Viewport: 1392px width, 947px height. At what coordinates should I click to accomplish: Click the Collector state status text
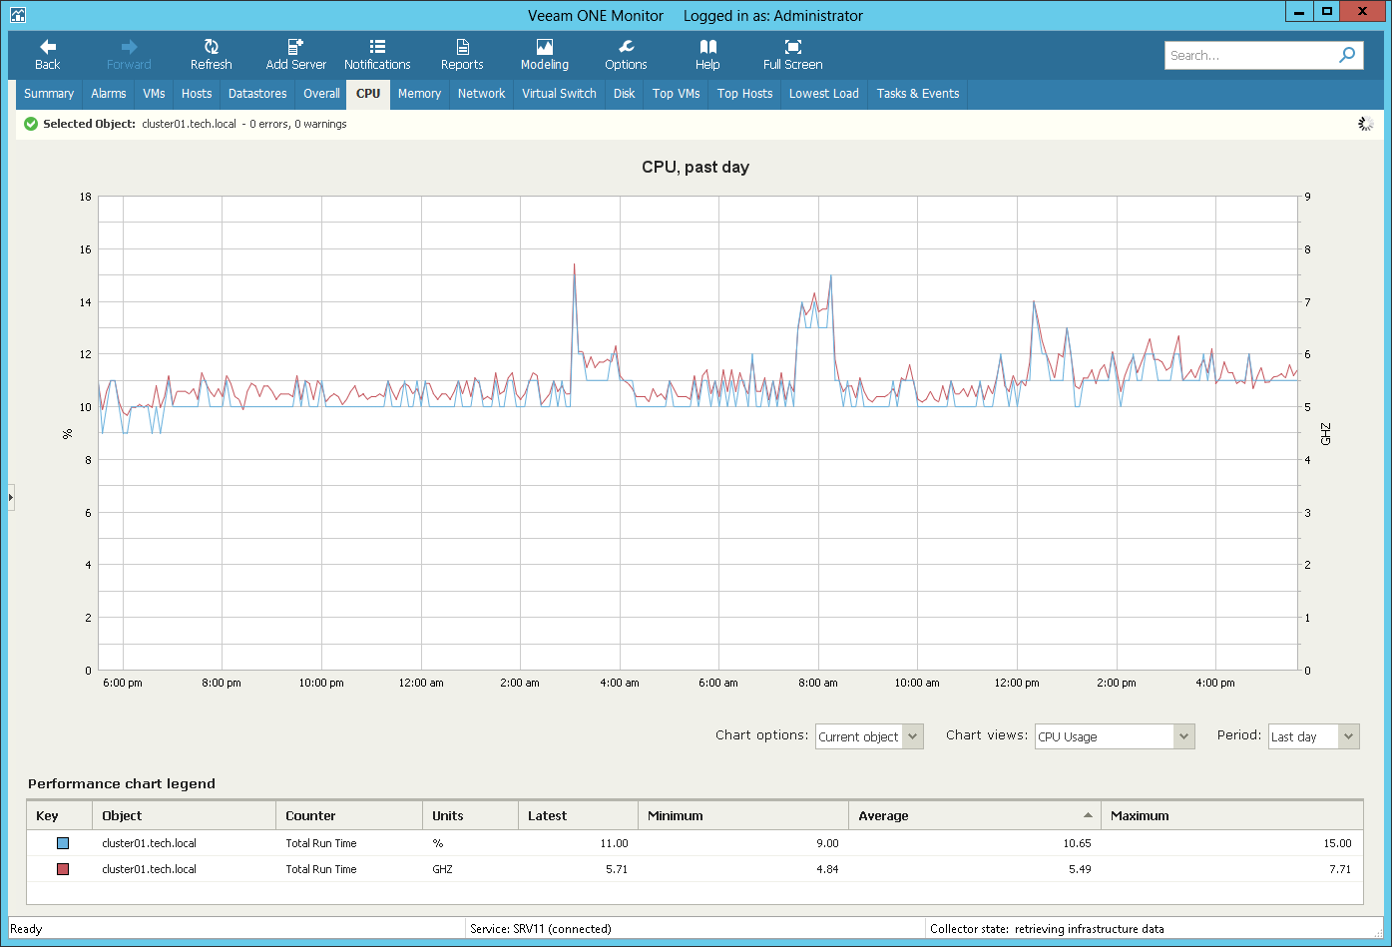[x=1047, y=929]
